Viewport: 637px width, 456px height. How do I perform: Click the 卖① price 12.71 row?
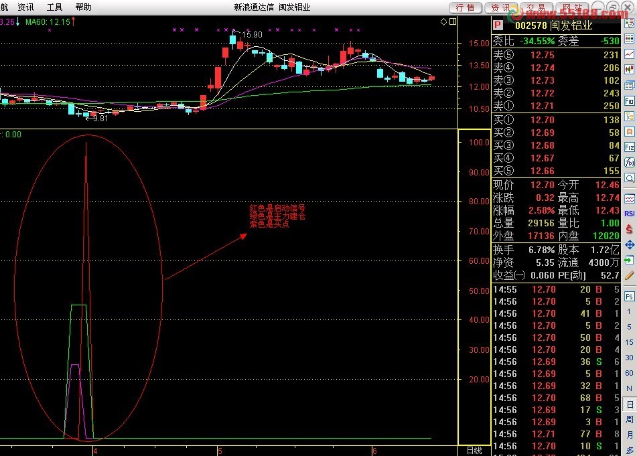coord(556,106)
